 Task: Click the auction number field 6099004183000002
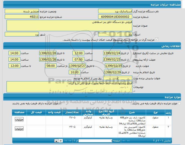(115, 17)
